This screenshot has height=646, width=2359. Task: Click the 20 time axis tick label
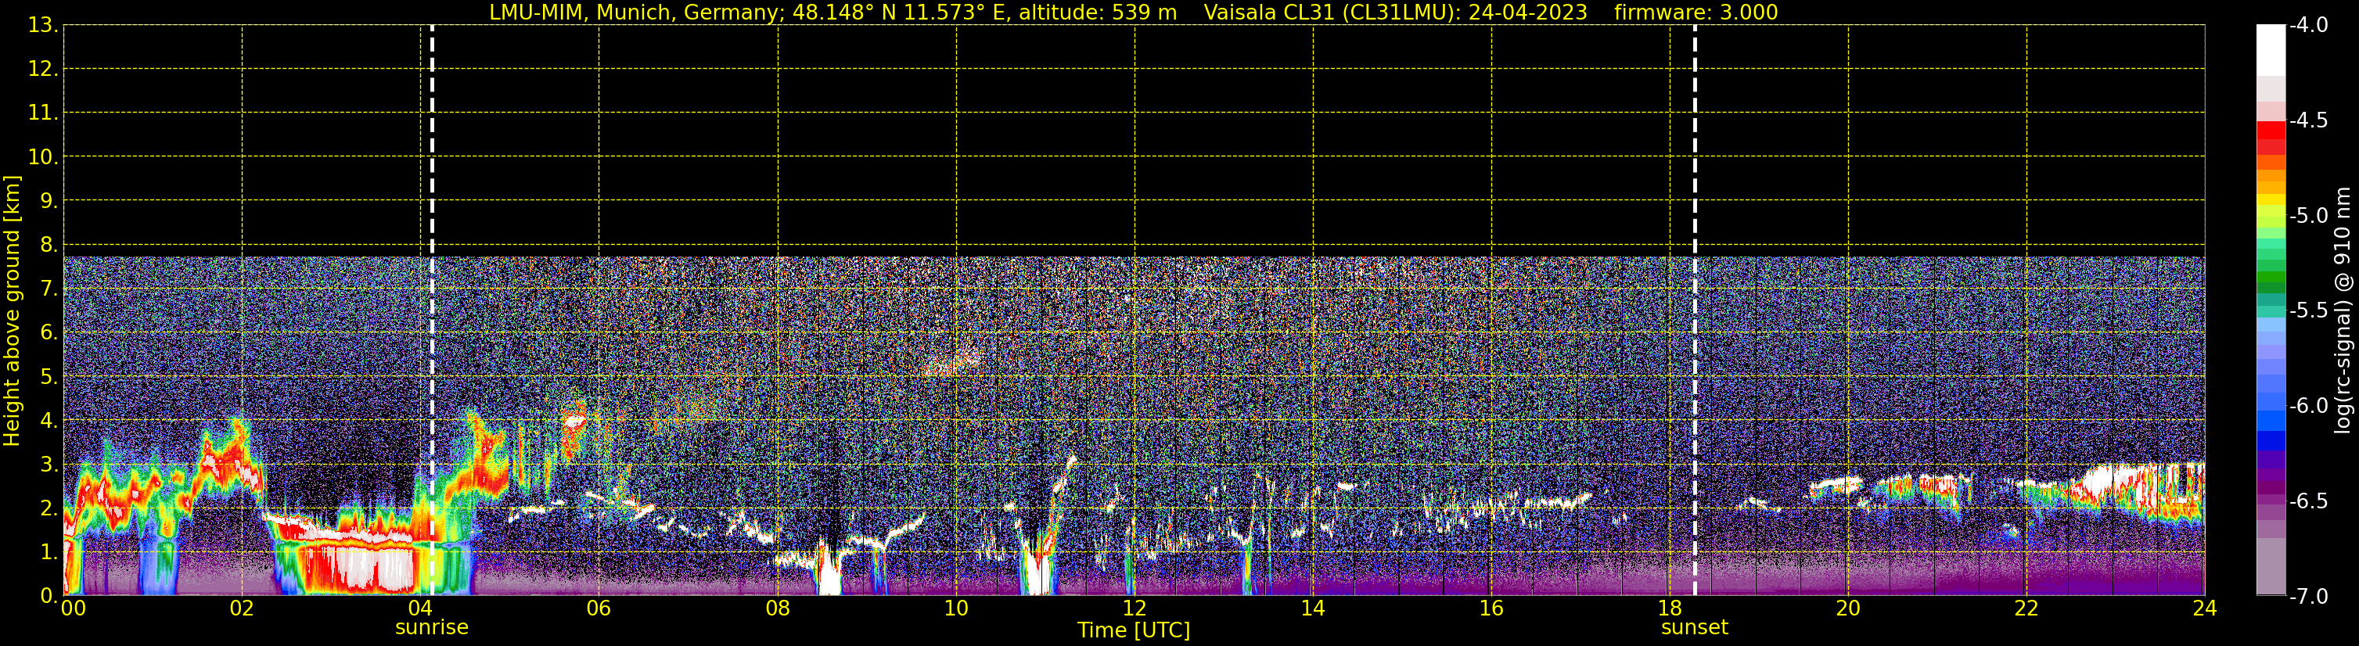(1848, 608)
